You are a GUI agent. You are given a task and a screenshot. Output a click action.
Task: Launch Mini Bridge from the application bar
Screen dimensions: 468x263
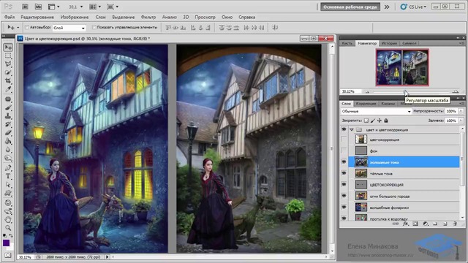pos(38,7)
